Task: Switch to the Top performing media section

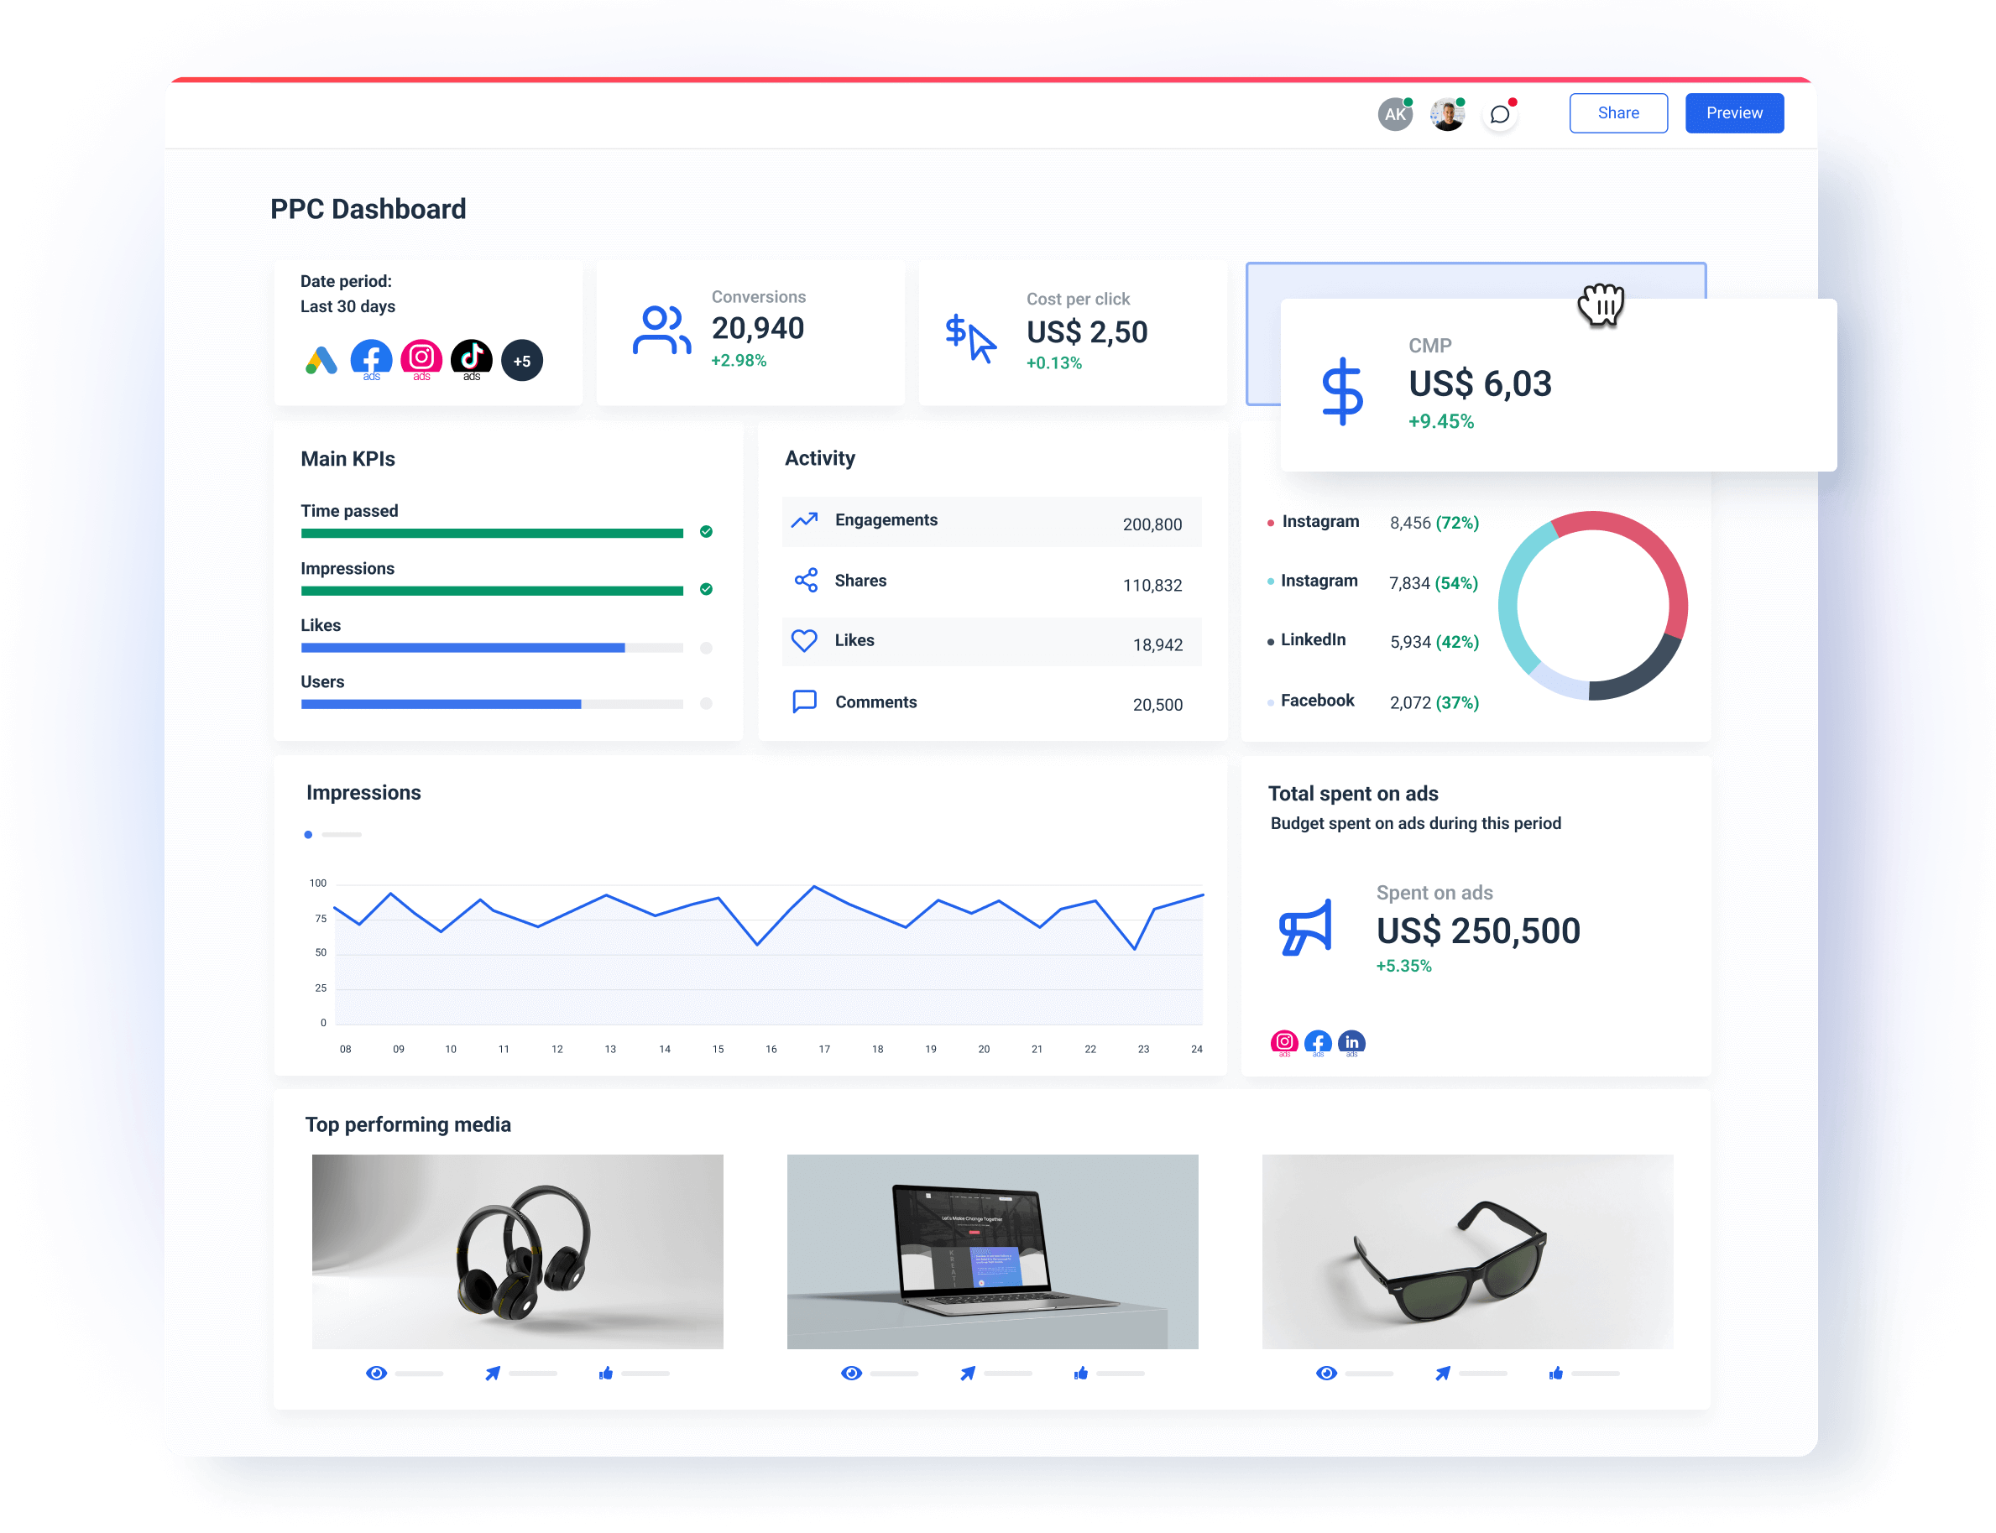Action: click(408, 1124)
